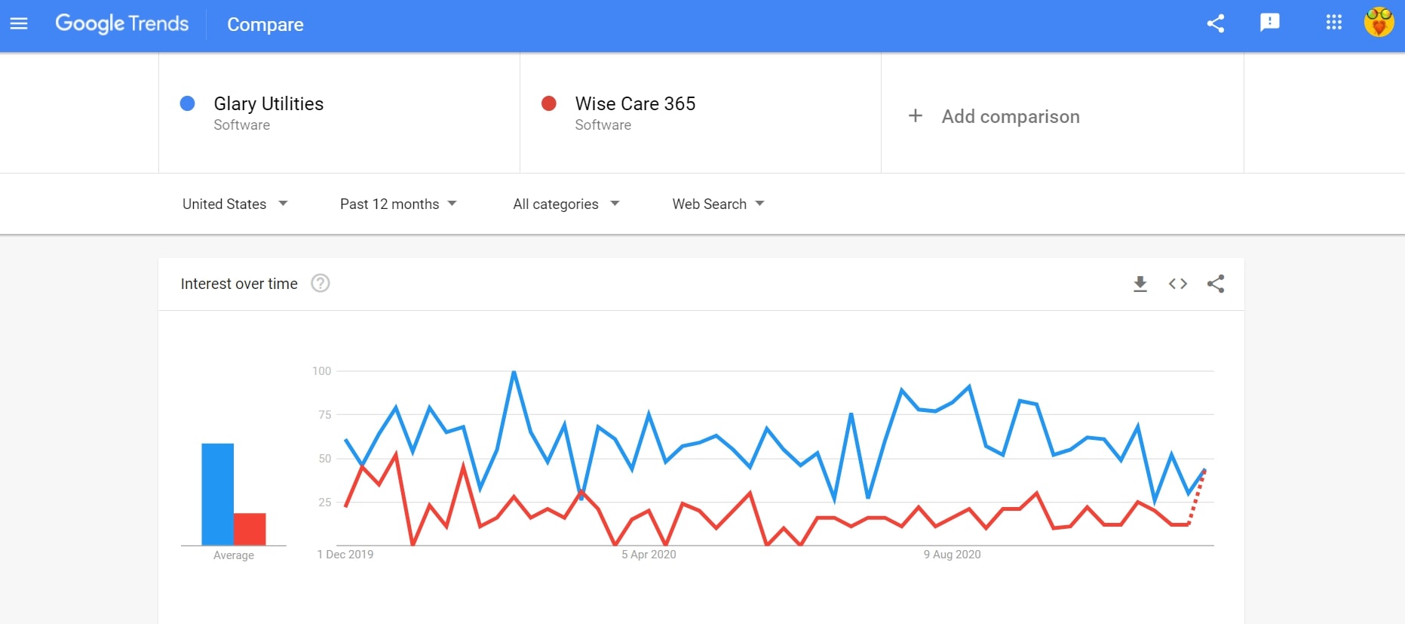Open the send feedback icon
Viewport: 1405px width, 624px height.
(x=1270, y=23)
